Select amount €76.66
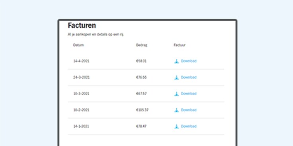 click(x=141, y=77)
